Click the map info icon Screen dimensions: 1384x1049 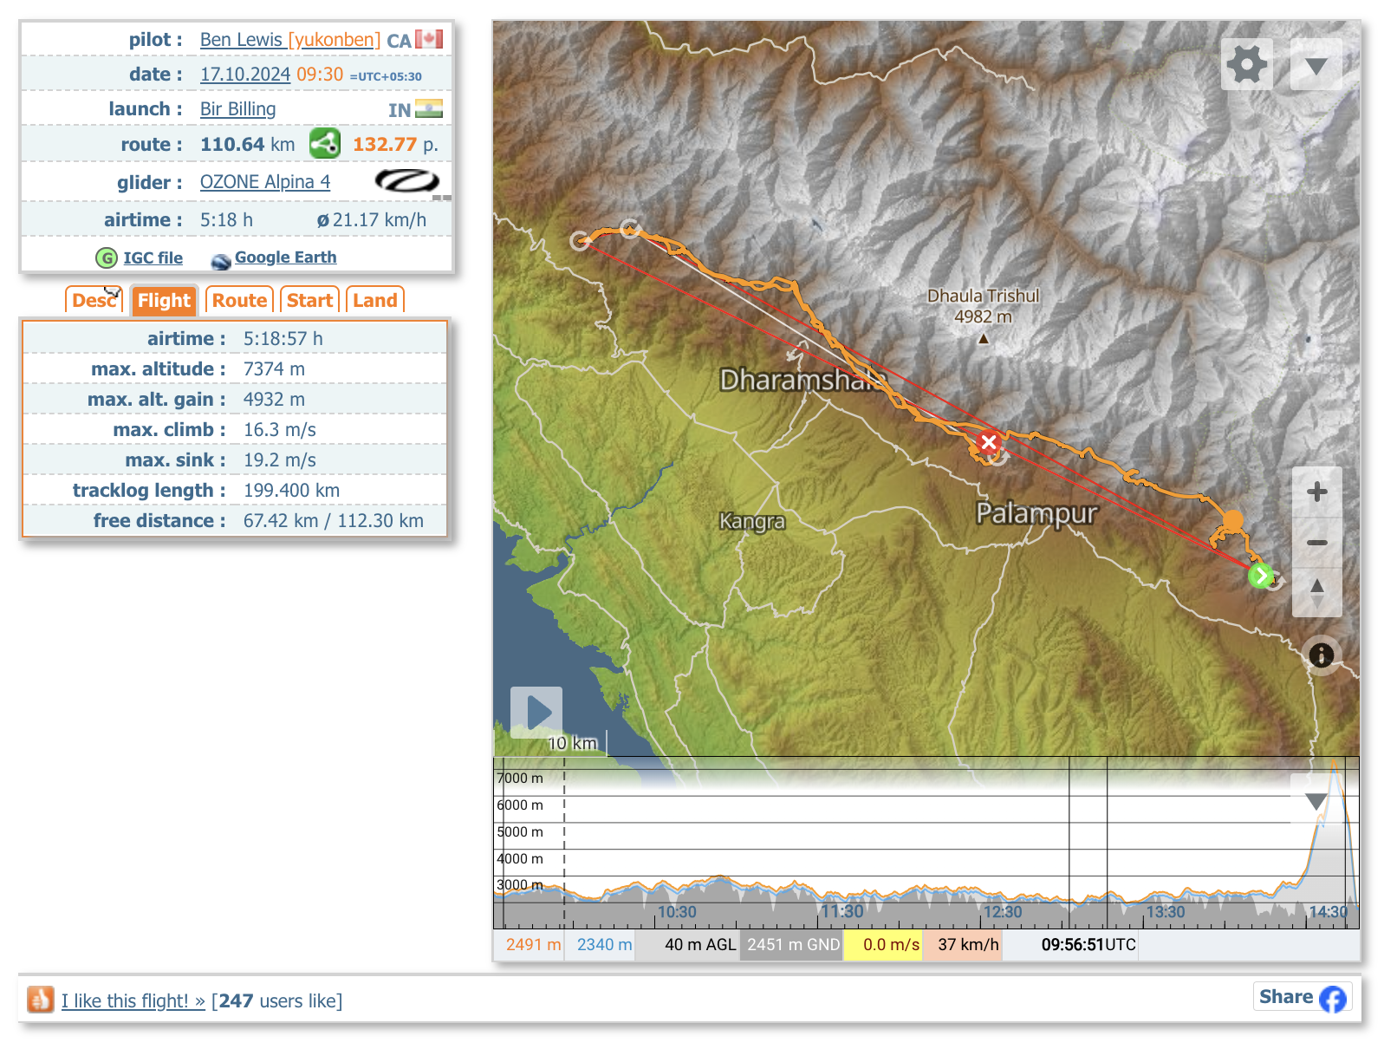point(1321,655)
